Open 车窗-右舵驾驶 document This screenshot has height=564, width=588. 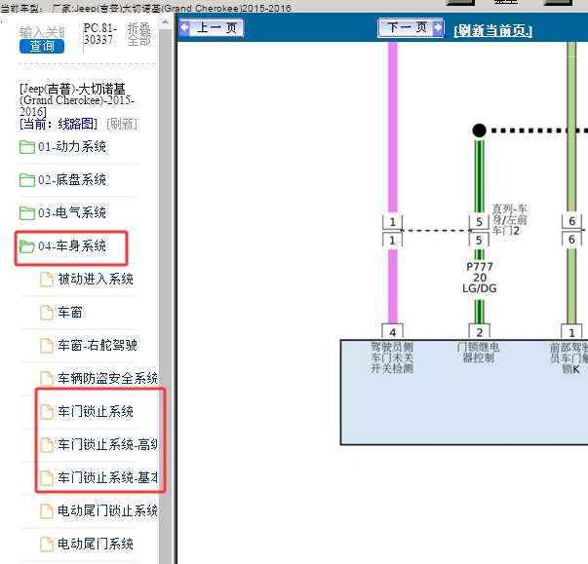98,345
